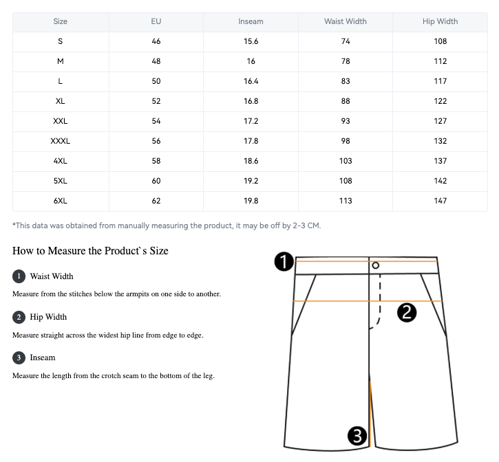Viewport: 499px width, 462px height.
Task: Click the large number 2 marker on shorts diagram
Action: pyautogui.click(x=407, y=313)
